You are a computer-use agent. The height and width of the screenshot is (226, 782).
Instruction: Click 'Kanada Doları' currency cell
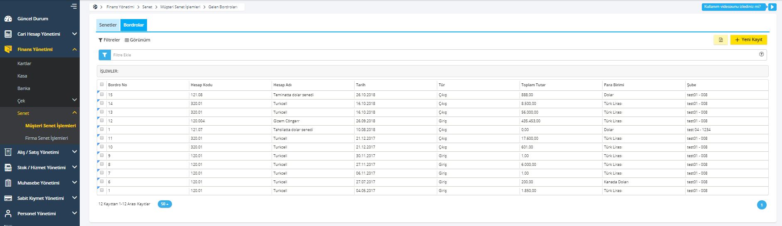tap(616, 182)
